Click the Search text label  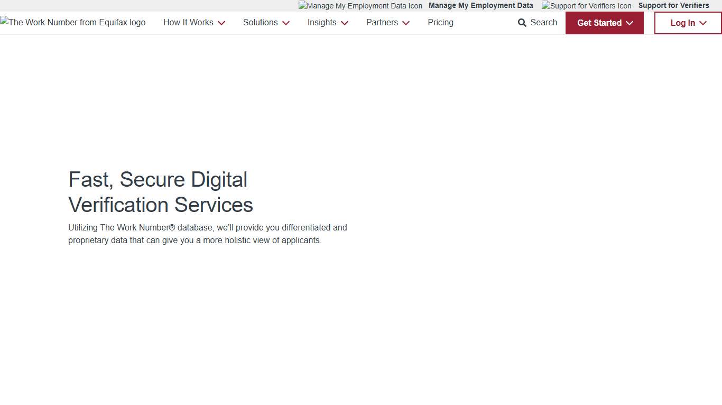coord(543,22)
